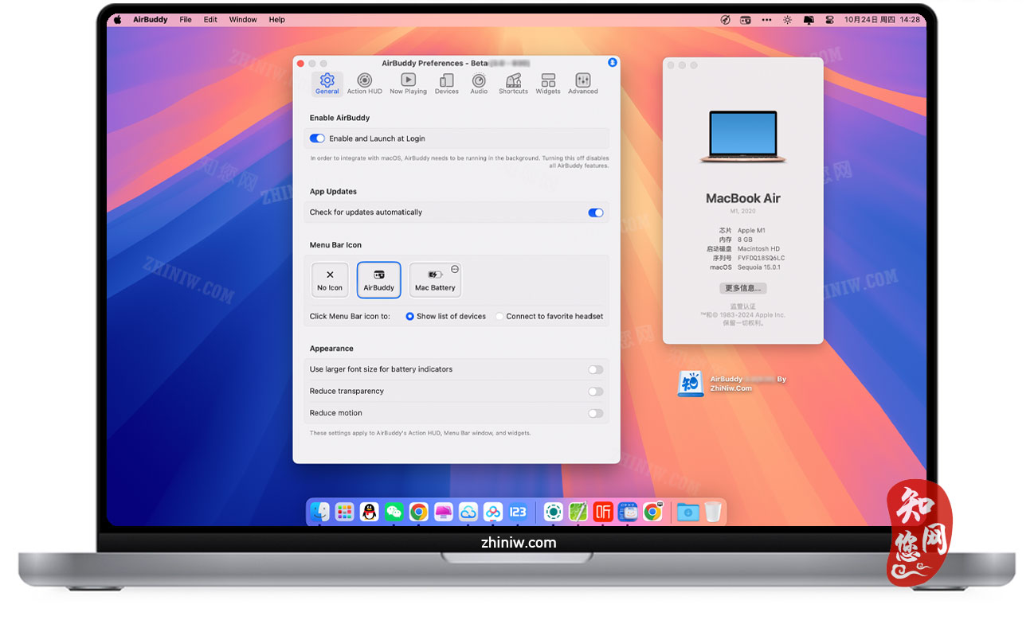The image size is (1034, 620).
Task: Disable Check for updates automatically
Action: 596,213
